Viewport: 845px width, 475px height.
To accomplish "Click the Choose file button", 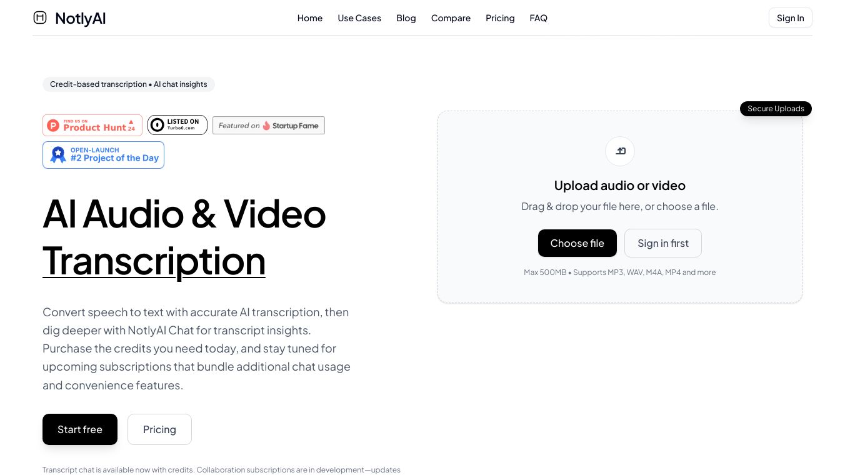I will [577, 243].
